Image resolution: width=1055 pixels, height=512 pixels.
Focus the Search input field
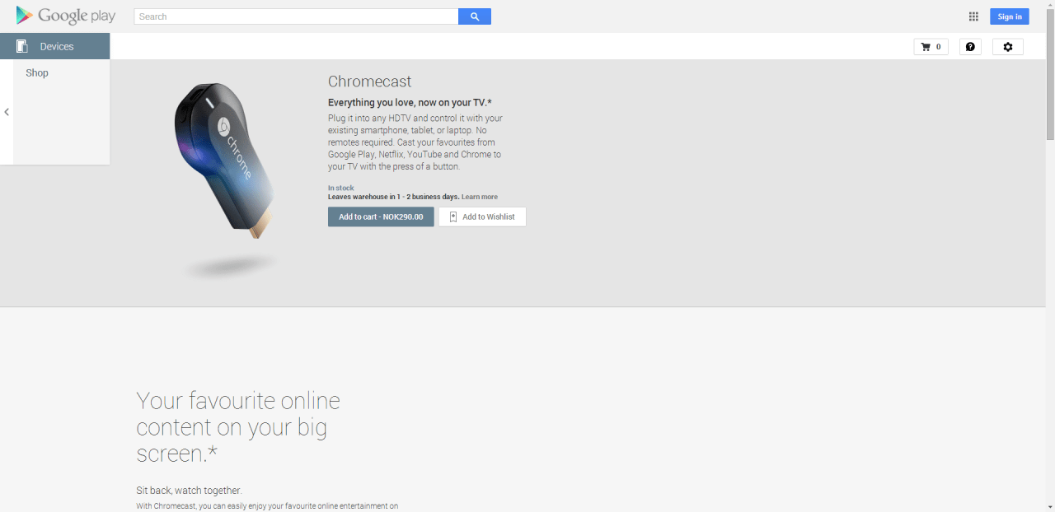point(296,16)
